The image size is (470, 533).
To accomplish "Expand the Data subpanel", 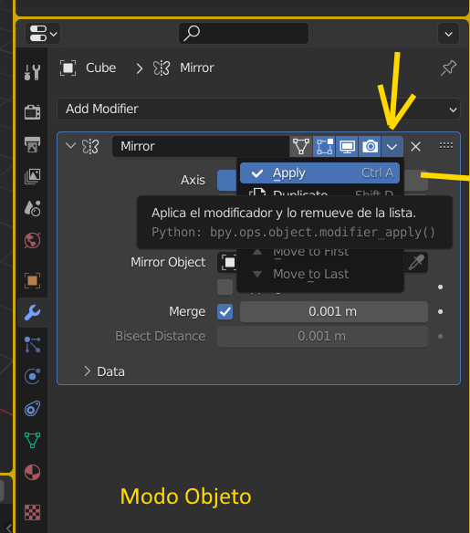I will click(x=104, y=371).
